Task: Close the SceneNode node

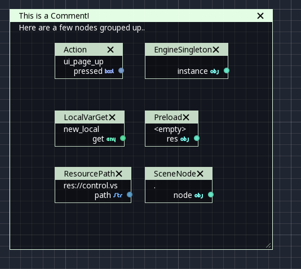Action: (x=200, y=174)
